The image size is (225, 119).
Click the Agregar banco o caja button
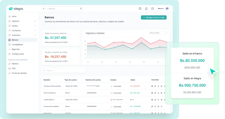click(x=154, y=18)
